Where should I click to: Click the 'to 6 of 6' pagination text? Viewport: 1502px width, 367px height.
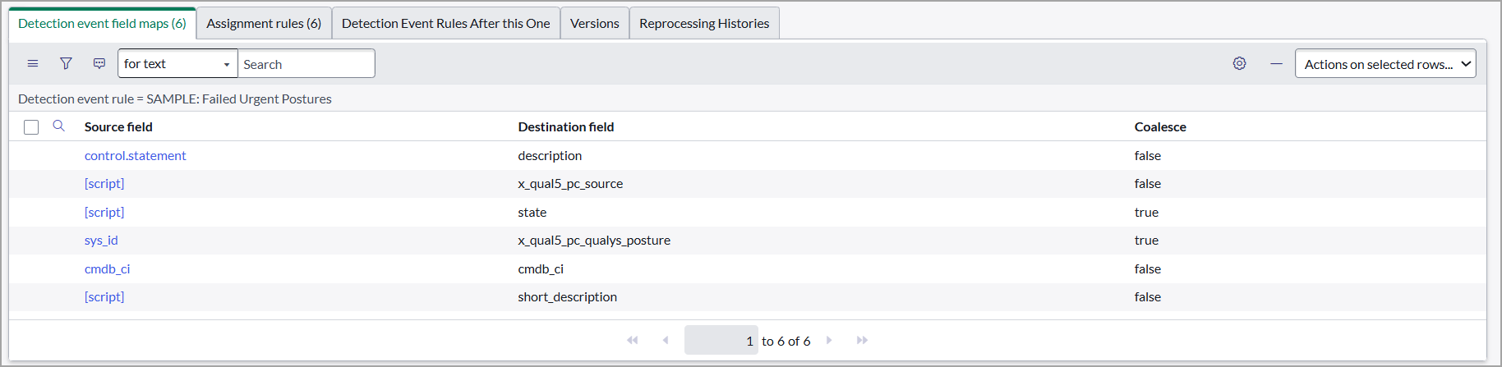tap(786, 341)
